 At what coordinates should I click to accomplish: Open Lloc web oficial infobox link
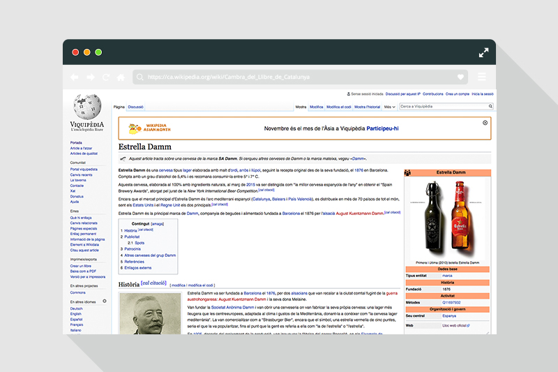(x=455, y=325)
